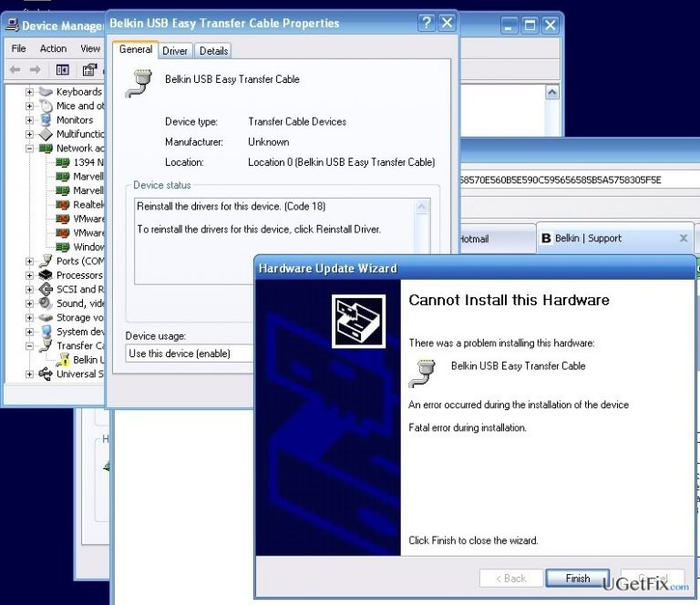Select the Universal Serial Bus controllers icon
700x605 pixels.
pyautogui.click(x=46, y=374)
